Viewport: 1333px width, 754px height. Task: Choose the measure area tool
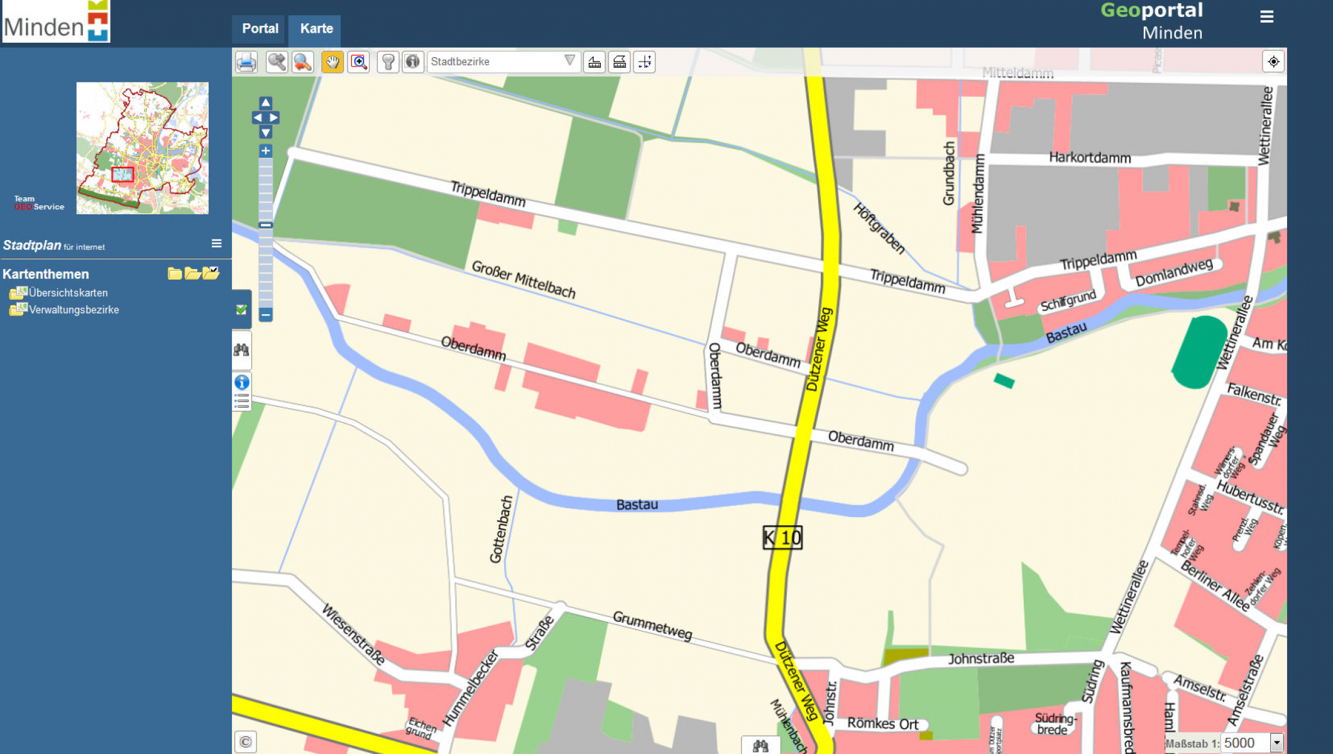pyautogui.click(x=620, y=62)
